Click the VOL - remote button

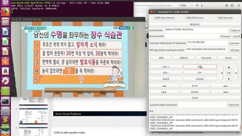click(x=166, y=73)
